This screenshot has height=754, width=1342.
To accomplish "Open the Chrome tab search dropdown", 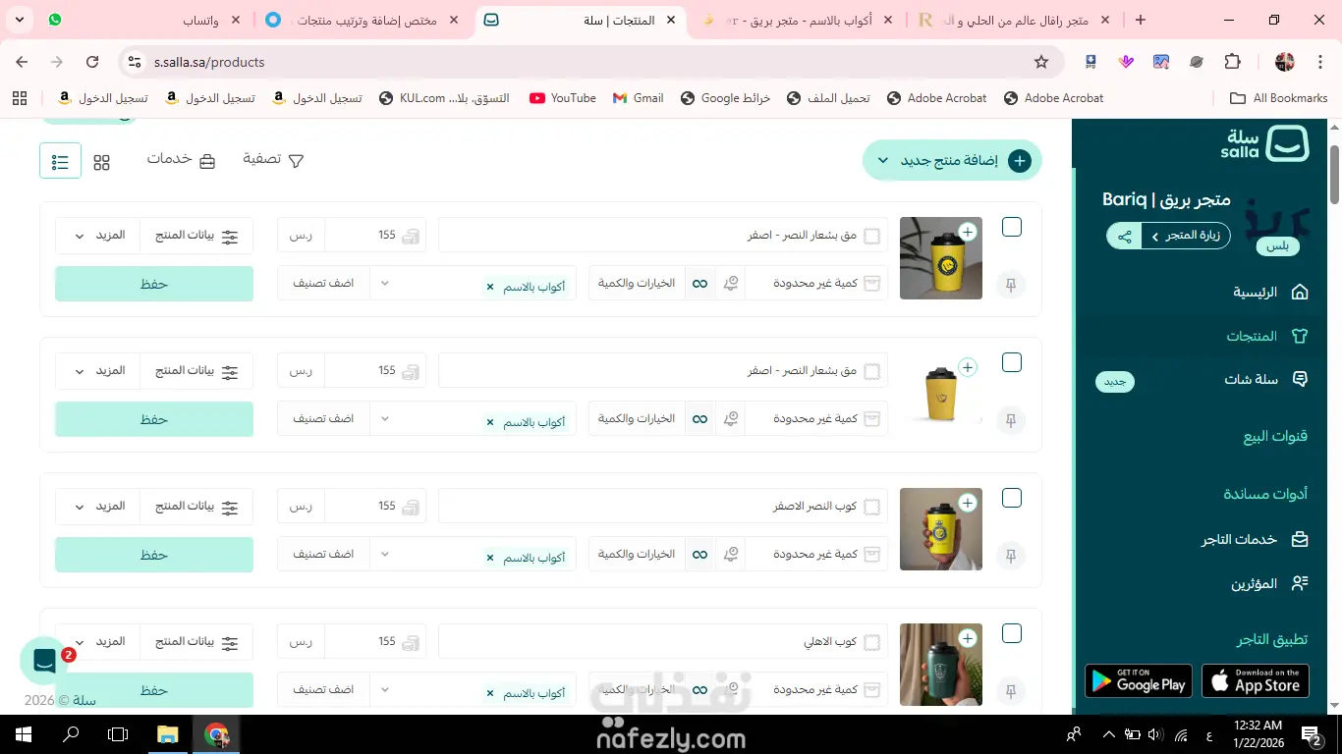I will (x=20, y=20).
